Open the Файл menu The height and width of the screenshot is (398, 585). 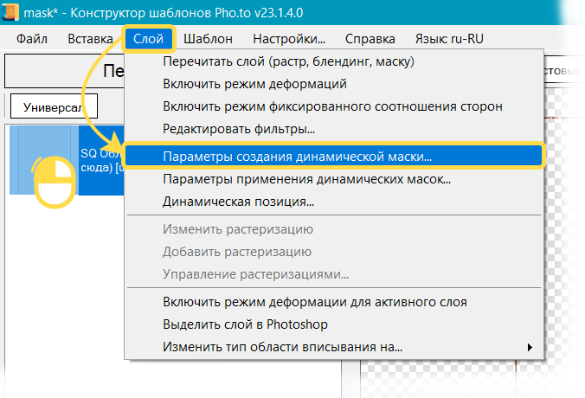[x=31, y=38]
